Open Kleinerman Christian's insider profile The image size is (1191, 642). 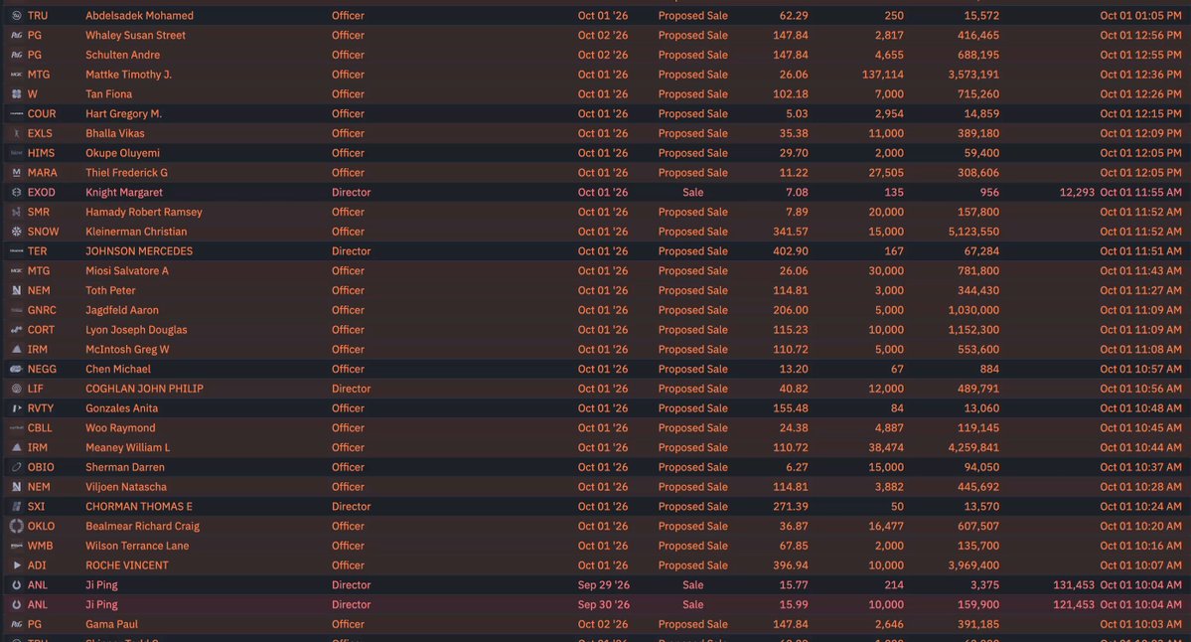pyautogui.click(x=136, y=232)
